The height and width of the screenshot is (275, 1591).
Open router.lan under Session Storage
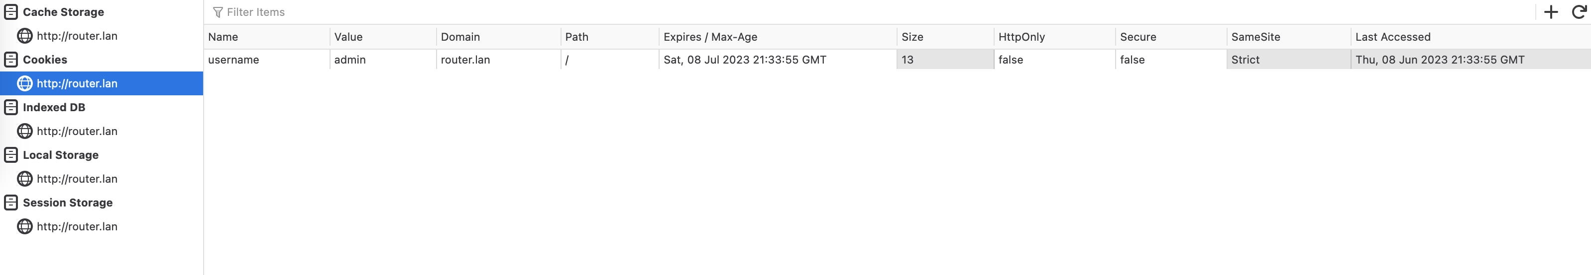[x=77, y=226]
